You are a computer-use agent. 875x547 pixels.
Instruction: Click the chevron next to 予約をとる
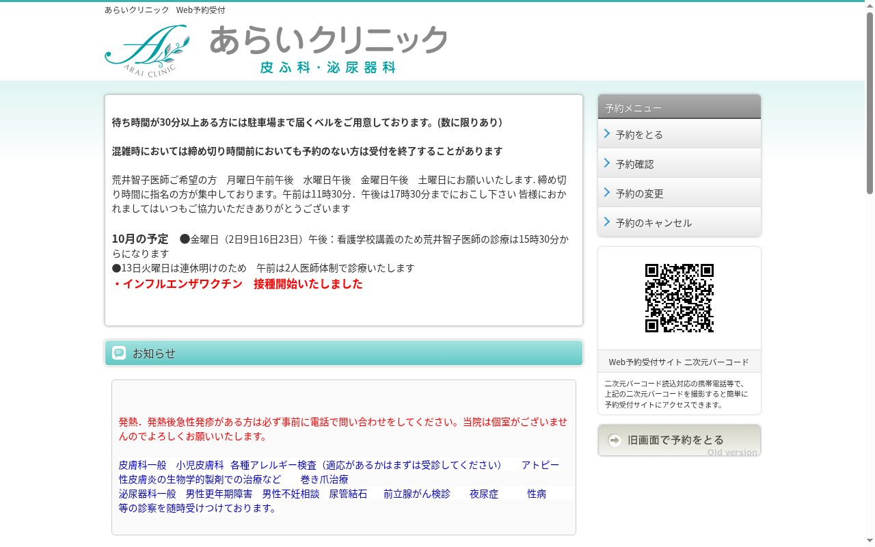606,133
